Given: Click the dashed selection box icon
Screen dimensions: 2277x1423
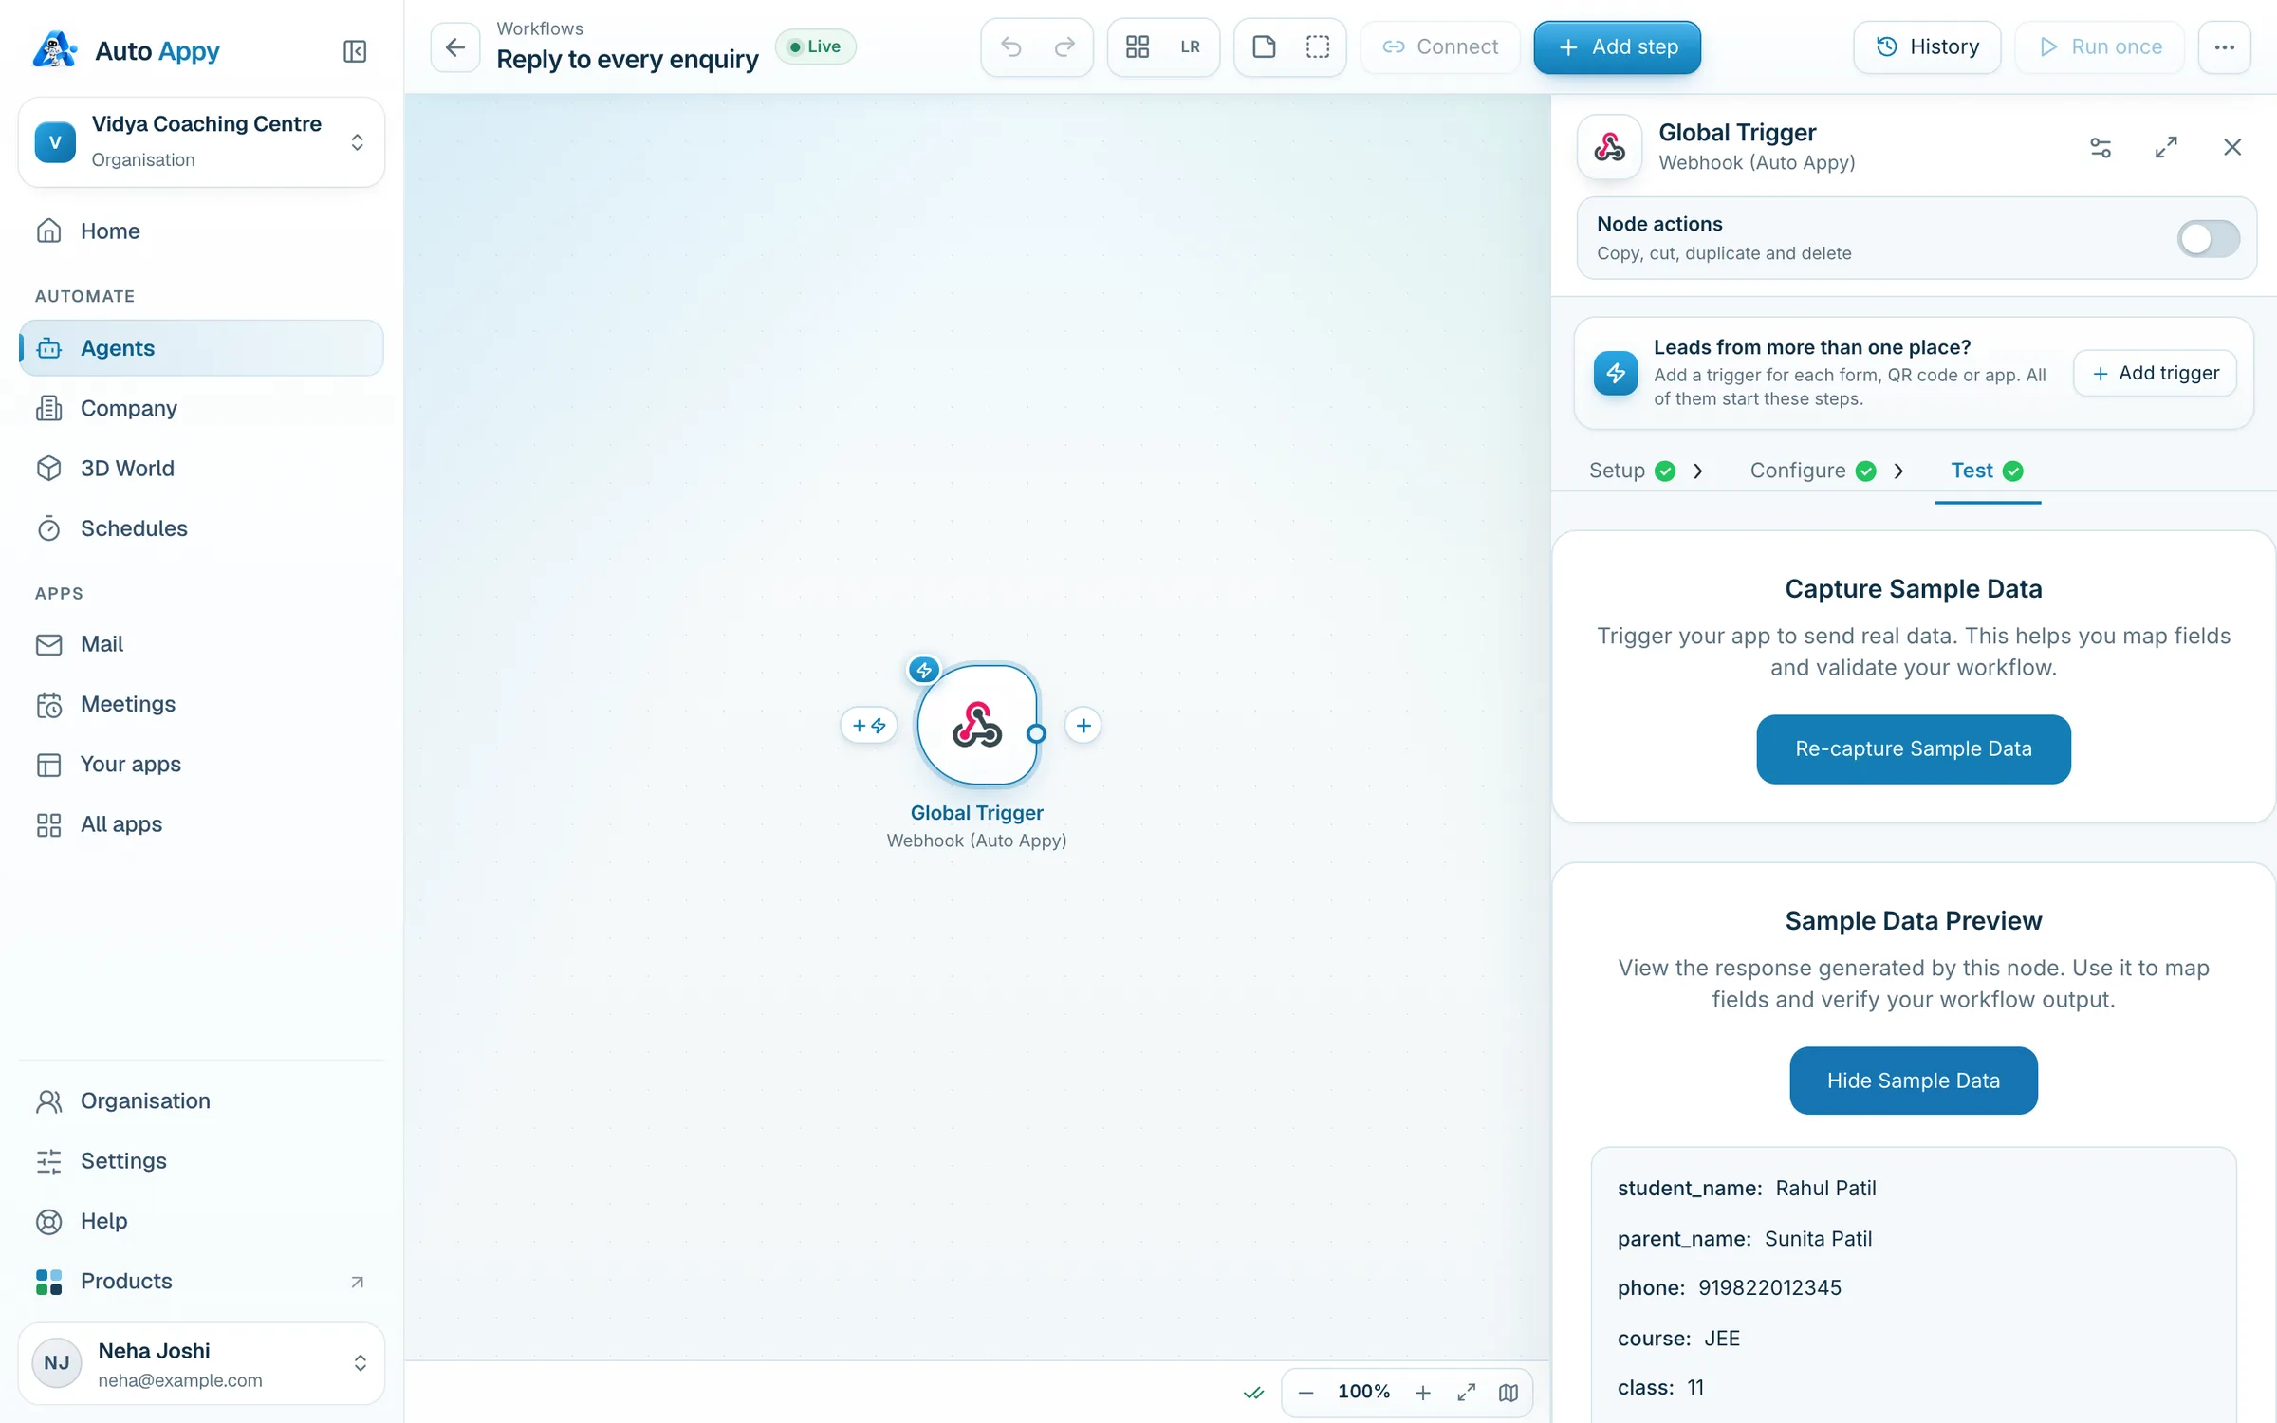Looking at the screenshot, I should tap(1318, 46).
